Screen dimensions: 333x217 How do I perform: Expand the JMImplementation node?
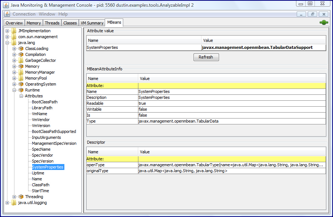pos(7,31)
